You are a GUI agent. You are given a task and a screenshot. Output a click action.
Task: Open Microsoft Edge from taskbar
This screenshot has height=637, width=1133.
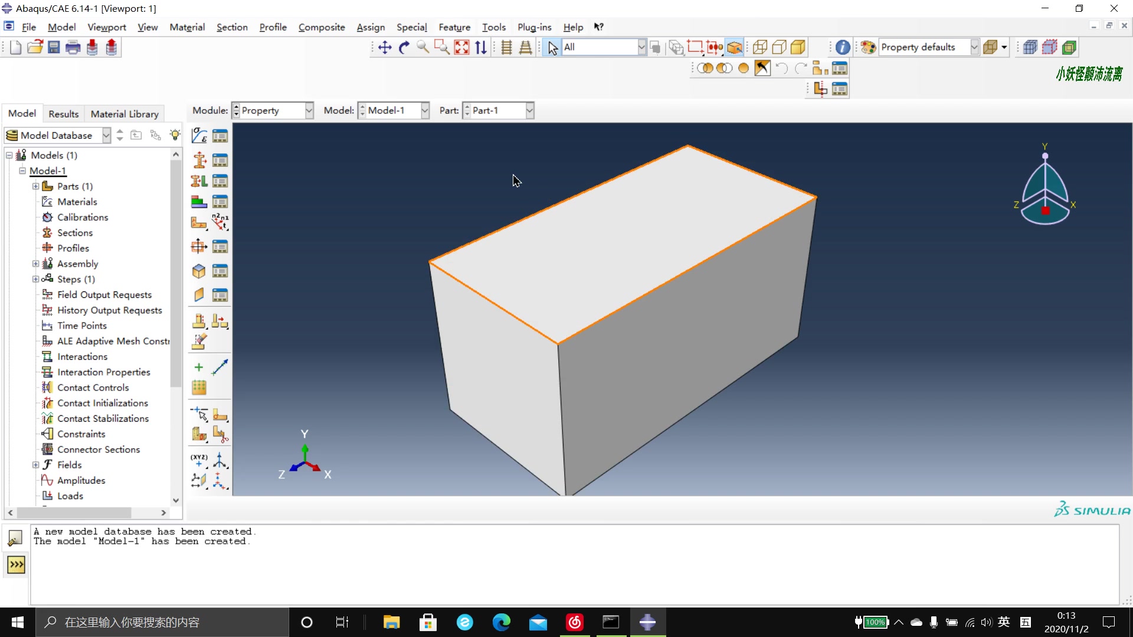pos(501,622)
